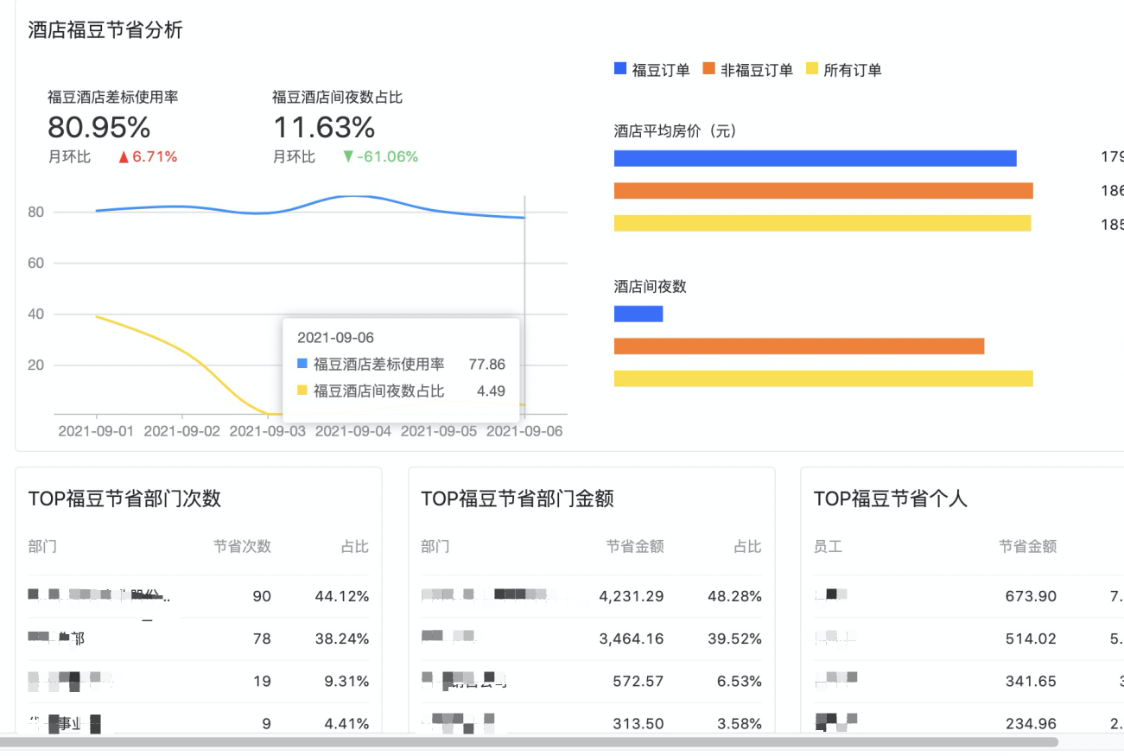
Task: Click the TOP福豆节省部门金额 card title
Action: (518, 499)
